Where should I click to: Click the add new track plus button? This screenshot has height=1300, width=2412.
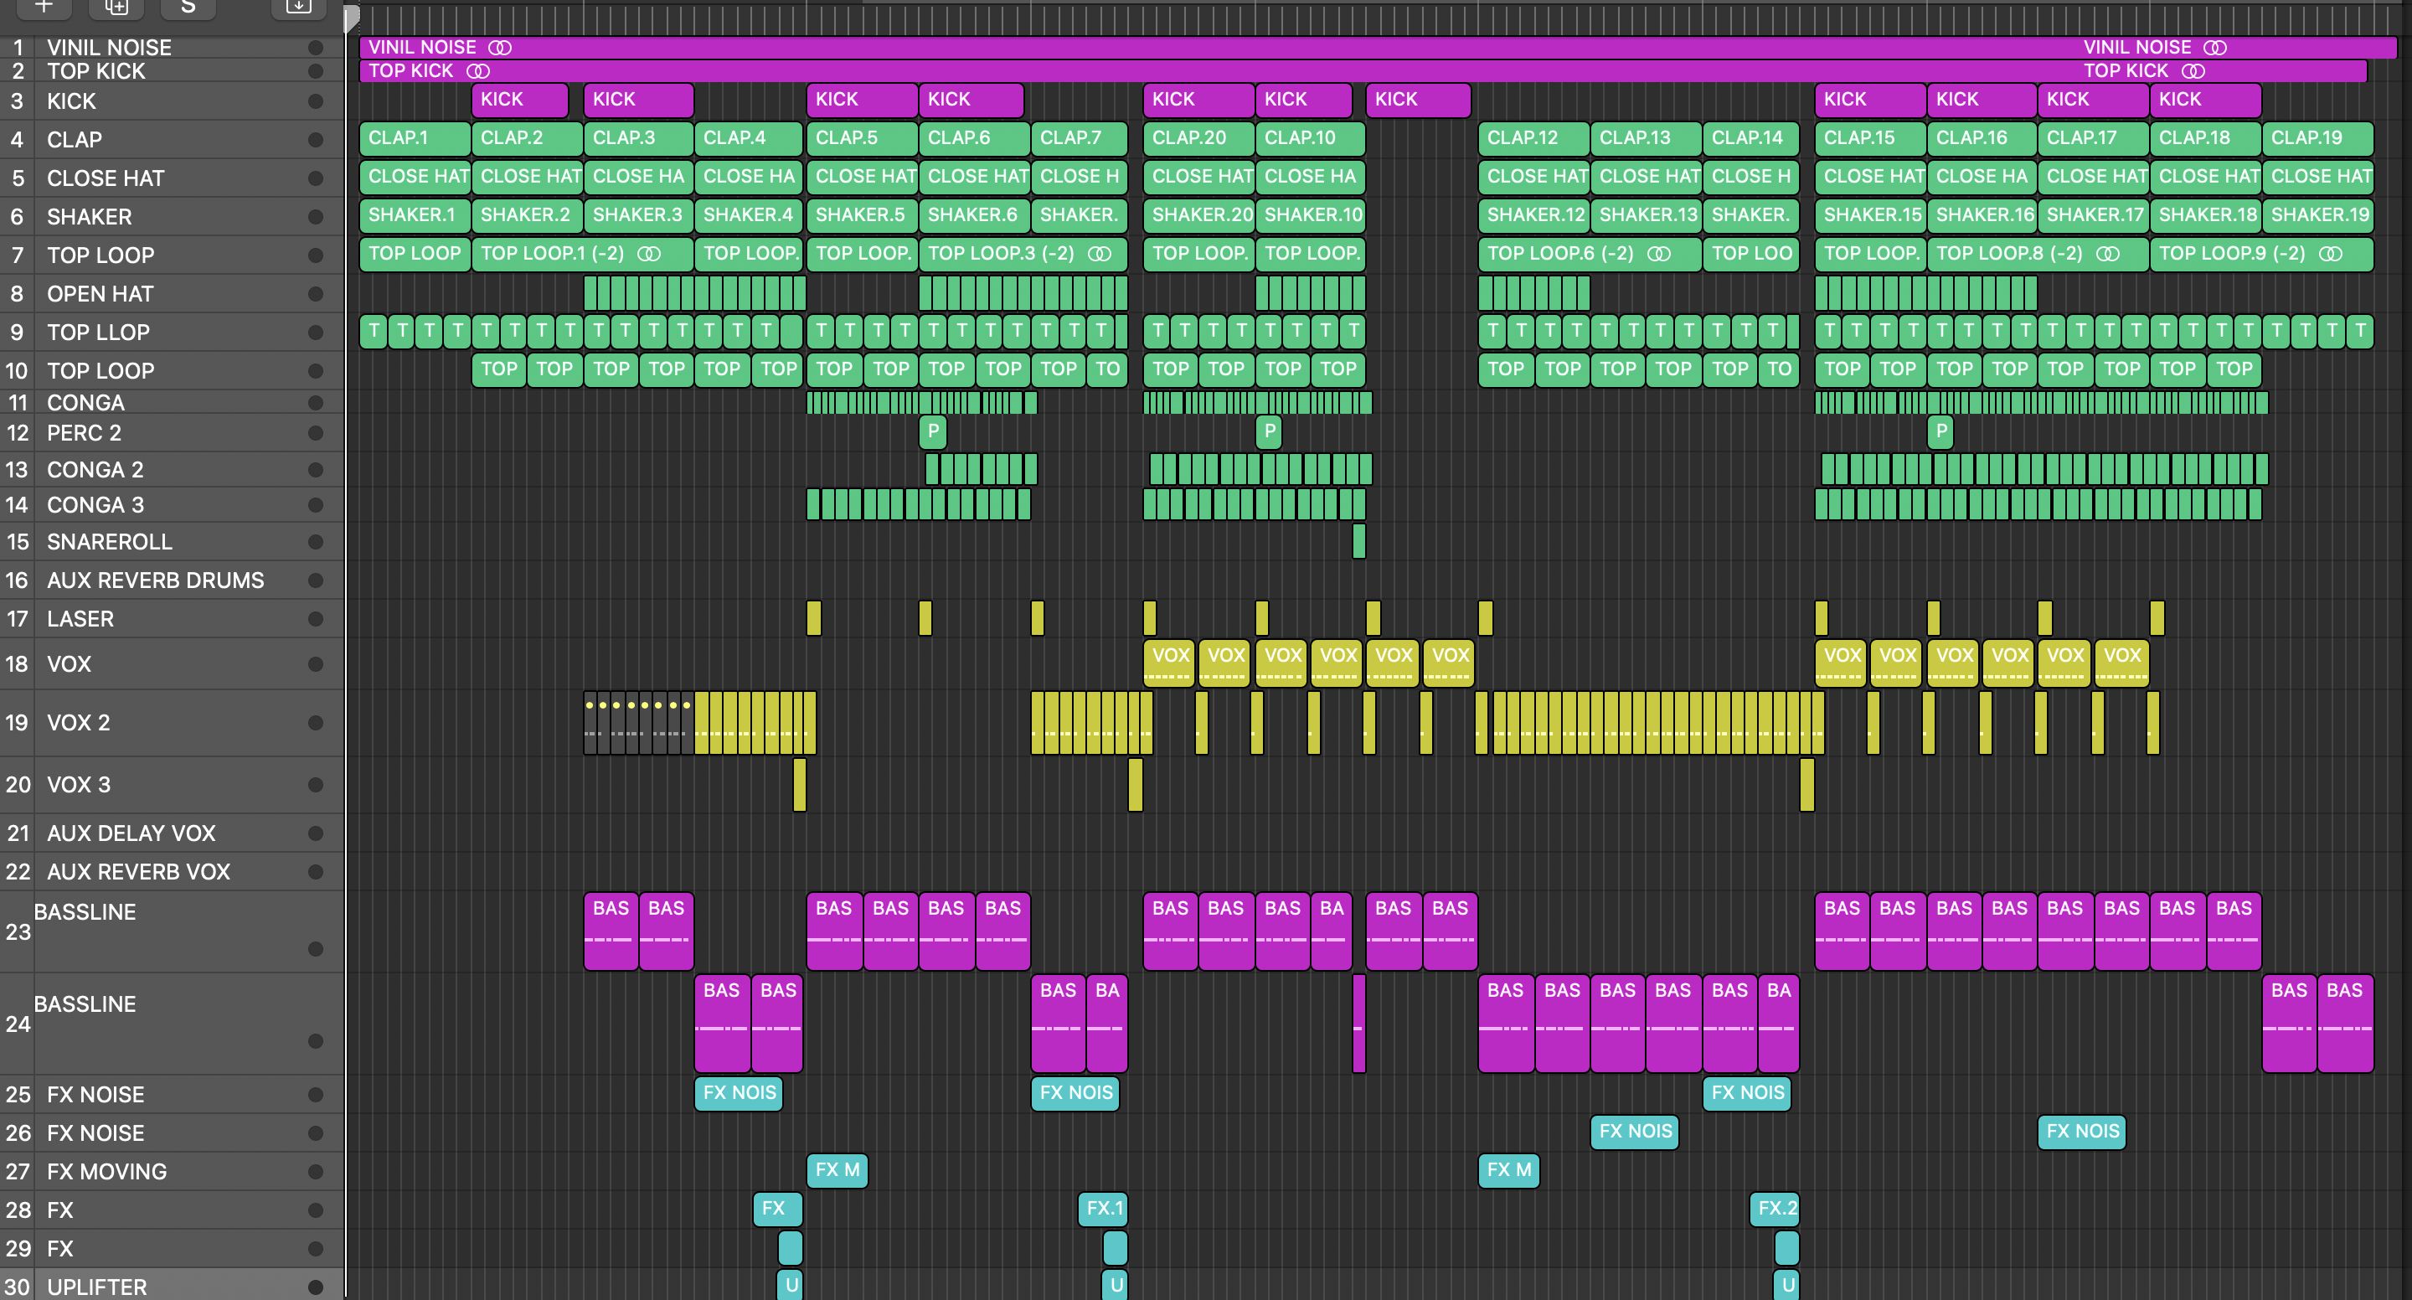[x=44, y=8]
